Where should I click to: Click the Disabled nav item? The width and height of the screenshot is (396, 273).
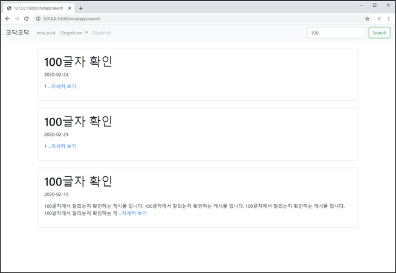click(102, 33)
